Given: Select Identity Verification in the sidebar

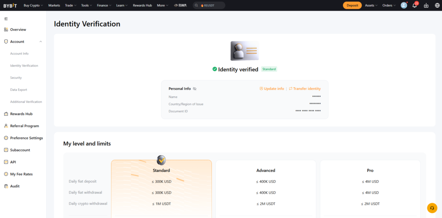Looking at the screenshot, I should click(x=24, y=66).
